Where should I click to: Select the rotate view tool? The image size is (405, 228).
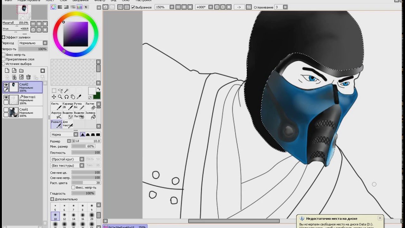pyautogui.click(x=66, y=97)
